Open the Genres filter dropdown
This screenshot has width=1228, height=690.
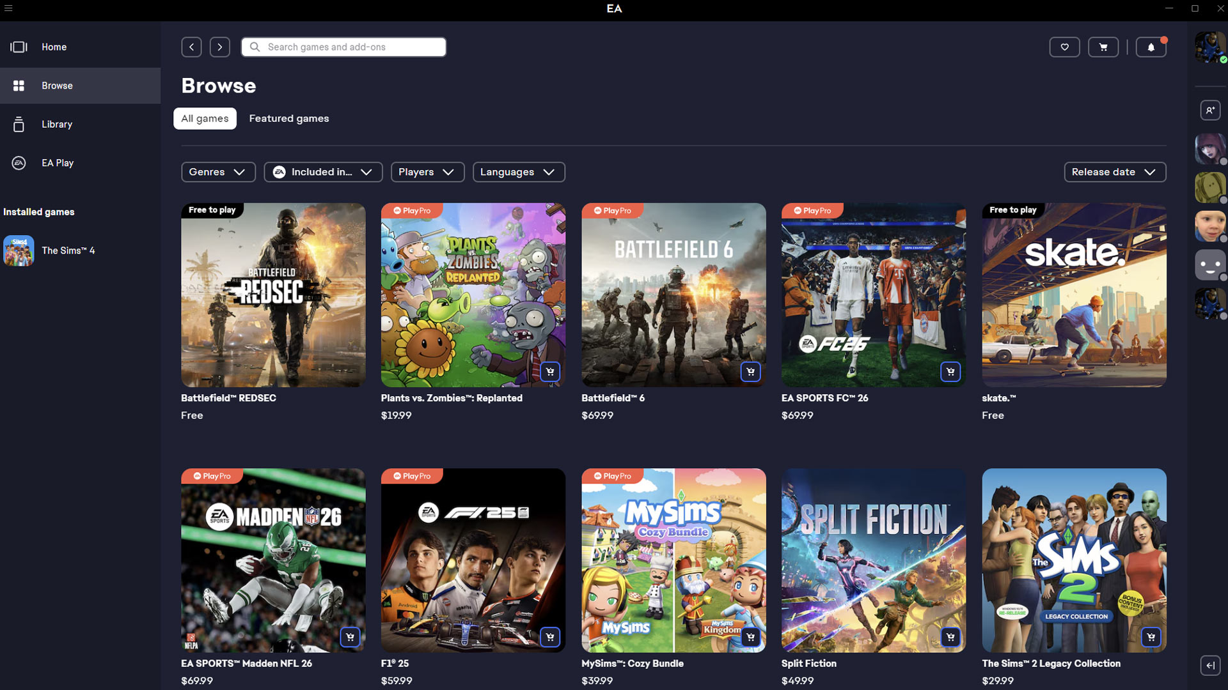click(x=218, y=172)
